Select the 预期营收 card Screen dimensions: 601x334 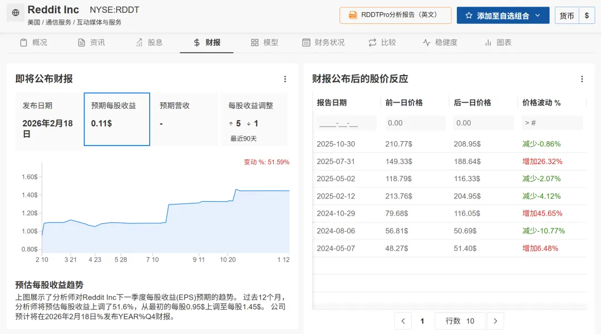[x=185, y=119]
